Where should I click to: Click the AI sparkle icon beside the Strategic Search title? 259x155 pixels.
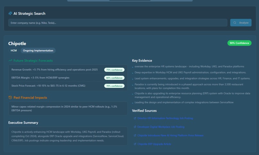coord(10,14)
